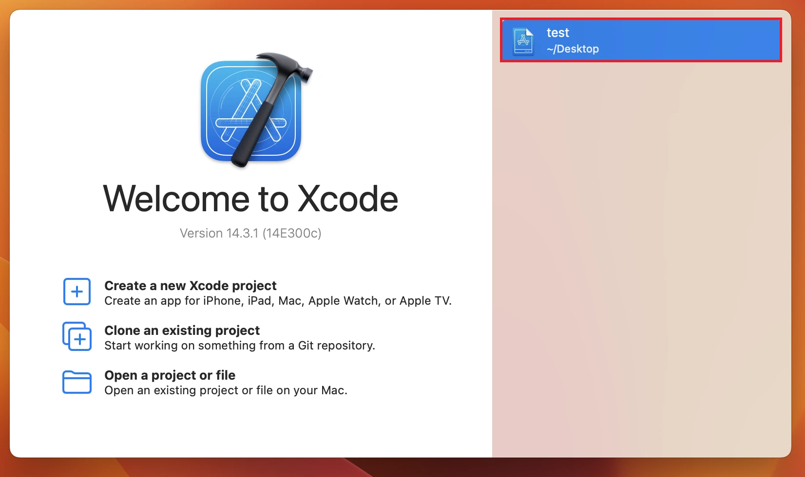Click the Version 14.3.1 label
Image resolution: width=805 pixels, height=477 pixels.
pos(251,233)
